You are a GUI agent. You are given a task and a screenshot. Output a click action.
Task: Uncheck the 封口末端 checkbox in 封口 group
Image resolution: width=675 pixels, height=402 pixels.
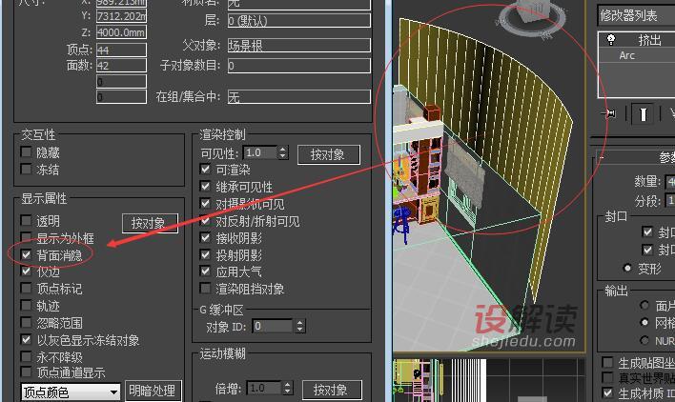647,250
